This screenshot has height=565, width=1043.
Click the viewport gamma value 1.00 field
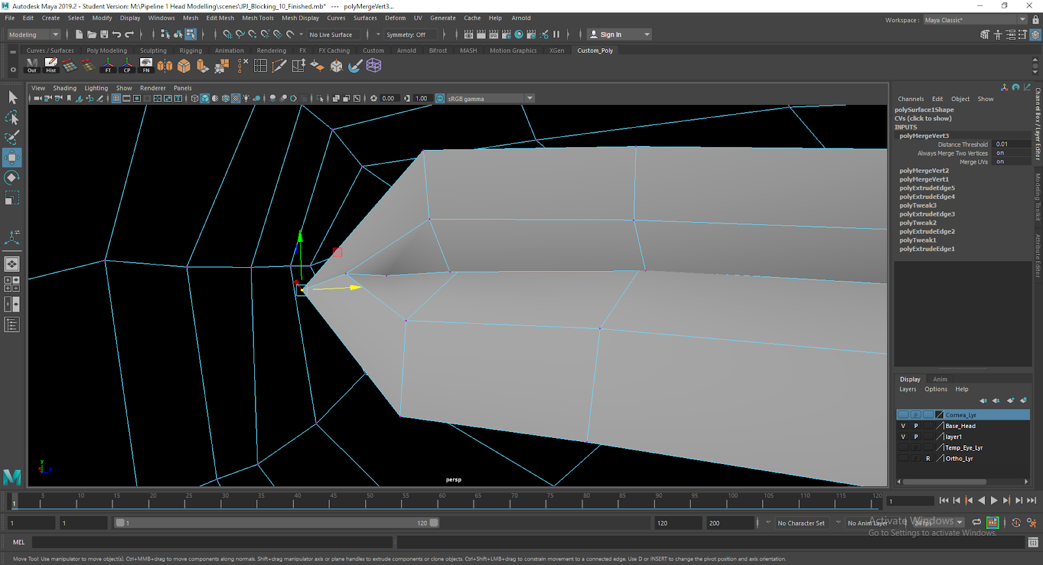click(x=421, y=98)
